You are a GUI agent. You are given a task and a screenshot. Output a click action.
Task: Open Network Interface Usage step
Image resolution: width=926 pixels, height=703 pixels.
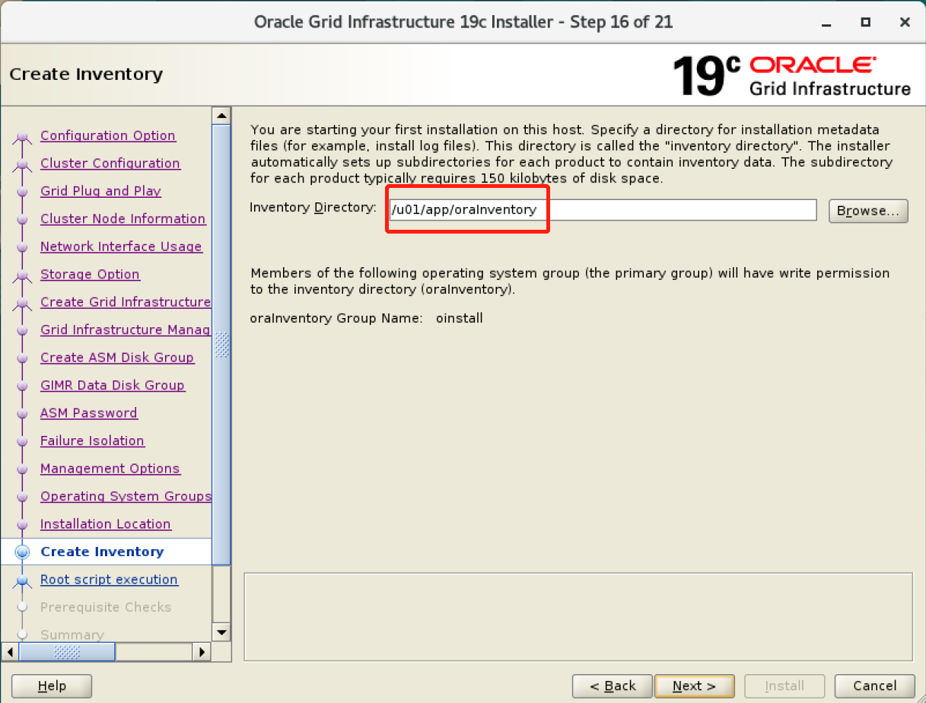coord(121,247)
